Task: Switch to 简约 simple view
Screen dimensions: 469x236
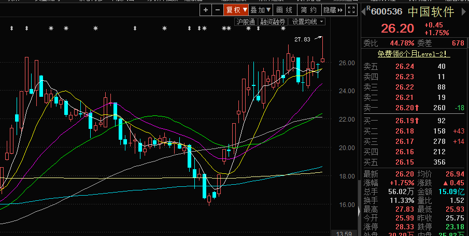Action: (309, 10)
